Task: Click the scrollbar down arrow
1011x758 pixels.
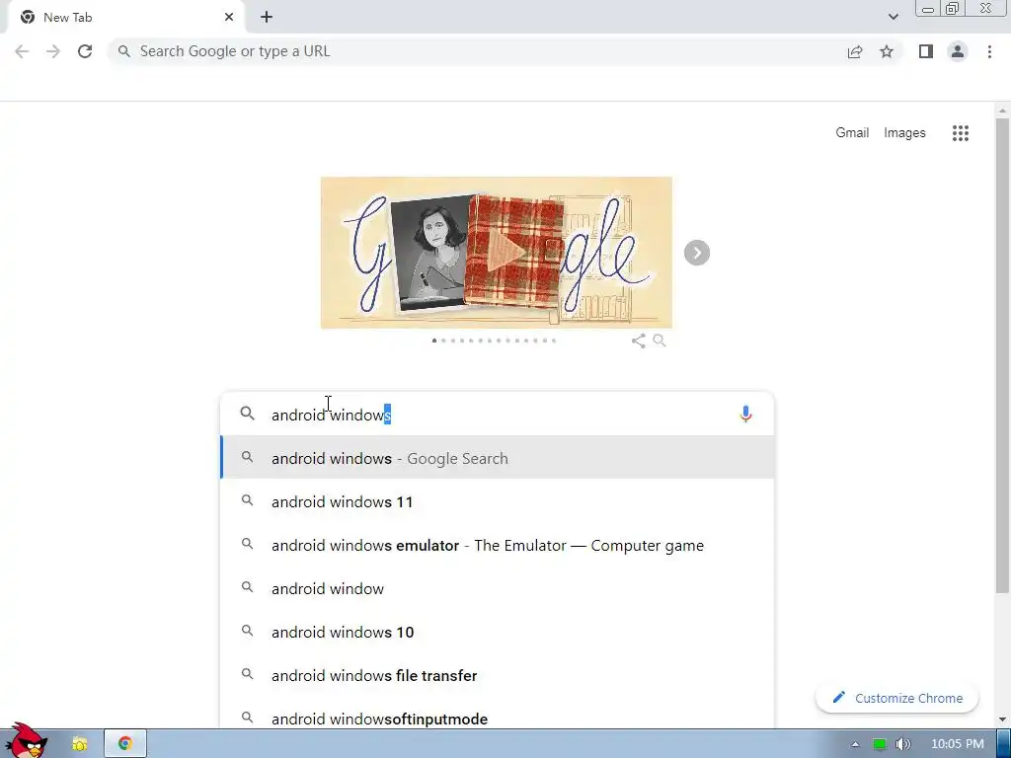Action: click(1002, 720)
